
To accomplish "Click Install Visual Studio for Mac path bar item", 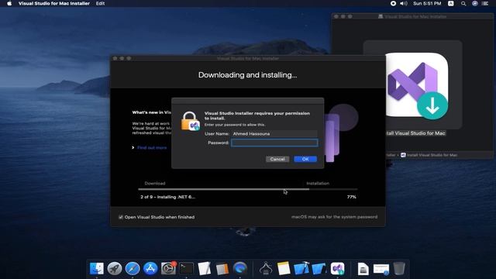I will tap(429, 155).
